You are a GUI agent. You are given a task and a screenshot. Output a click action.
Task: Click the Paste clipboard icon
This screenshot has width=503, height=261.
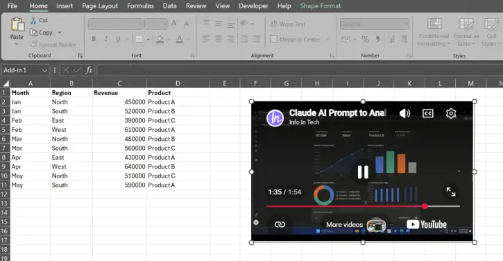[17, 25]
